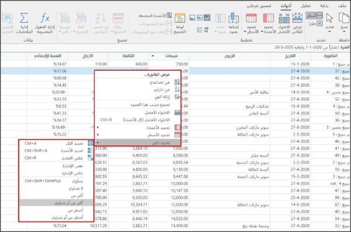Expand the تحديد ذكي submenu

click(138, 143)
